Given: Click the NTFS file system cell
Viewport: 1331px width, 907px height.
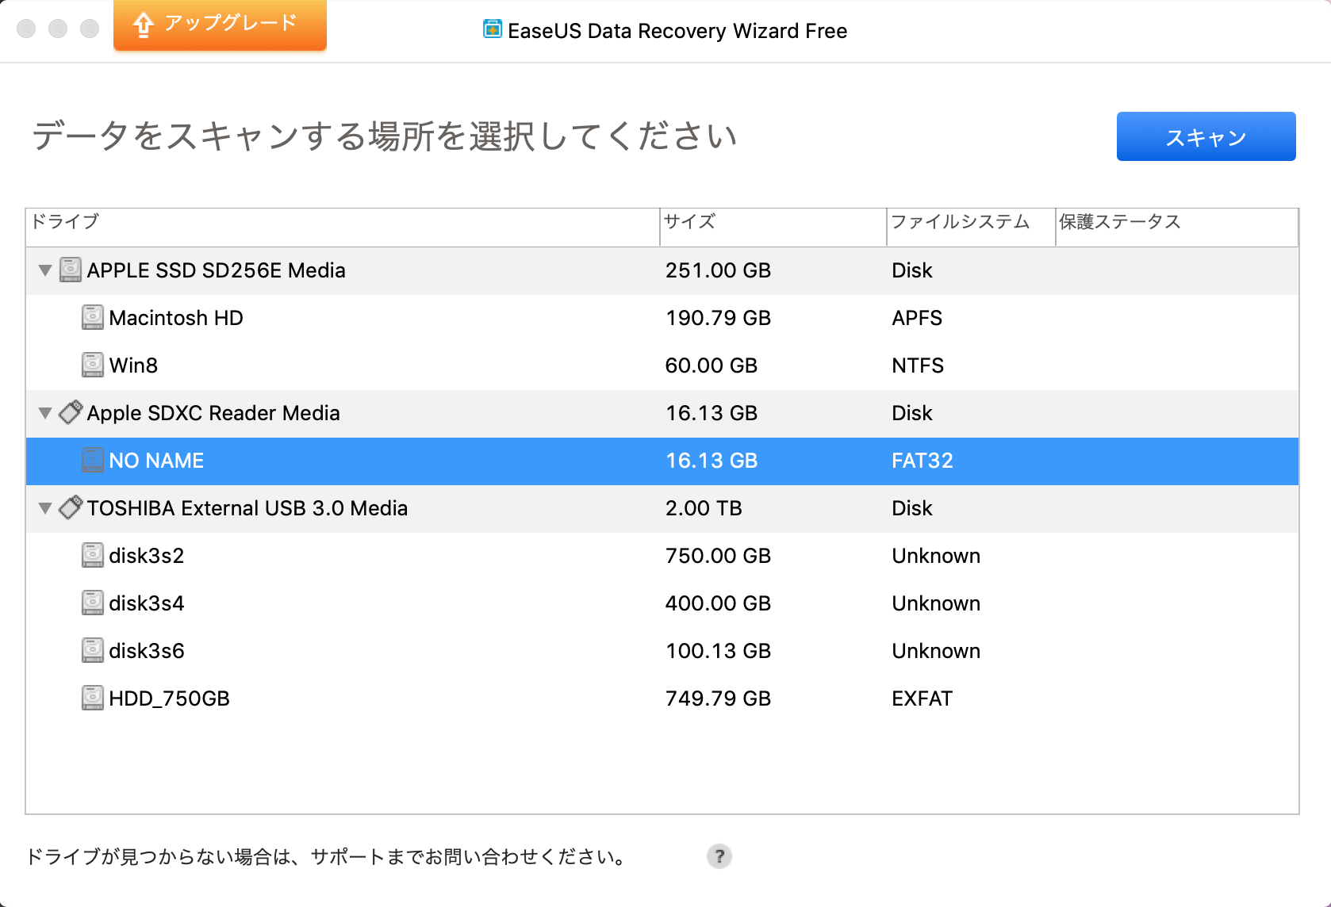Looking at the screenshot, I should click(x=918, y=365).
